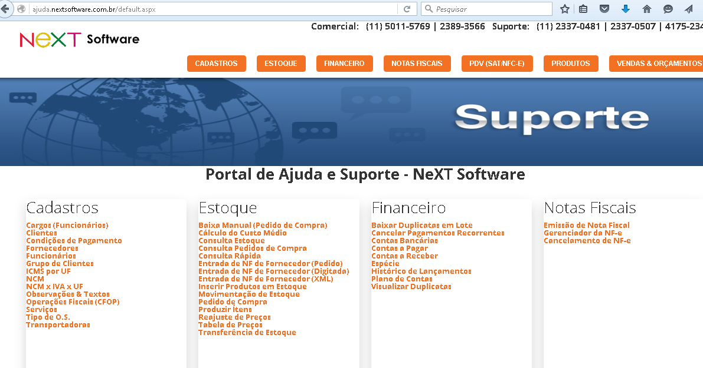Click the reload page icon

pyautogui.click(x=407, y=9)
